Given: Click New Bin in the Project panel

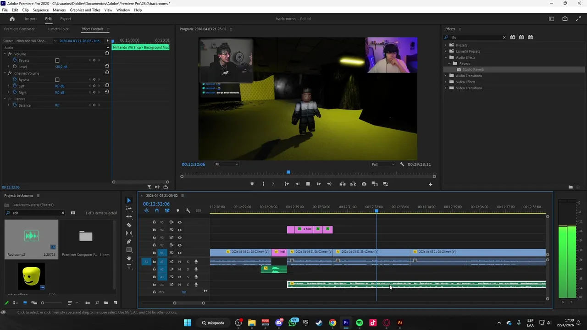Looking at the screenshot, I should pyautogui.click(x=106, y=302).
